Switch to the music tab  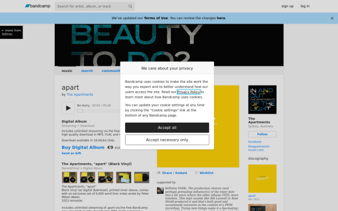[67, 71]
